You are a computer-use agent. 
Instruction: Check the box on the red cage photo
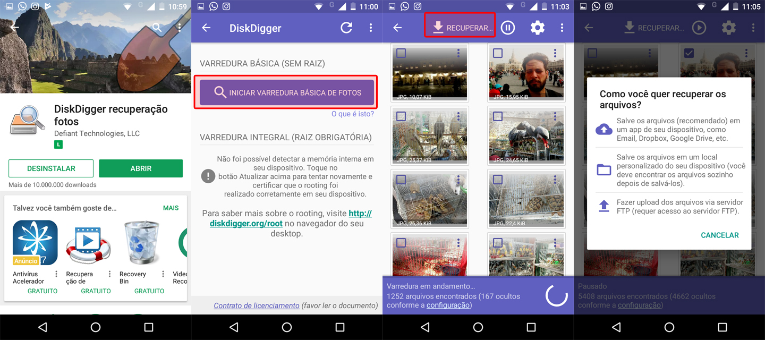[401, 243]
